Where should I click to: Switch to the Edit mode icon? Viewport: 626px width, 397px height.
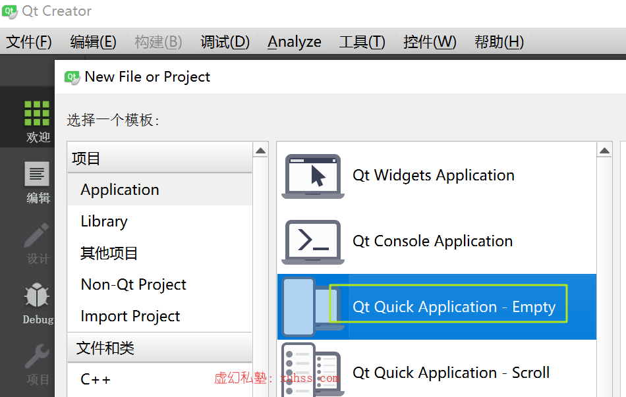coord(37,174)
